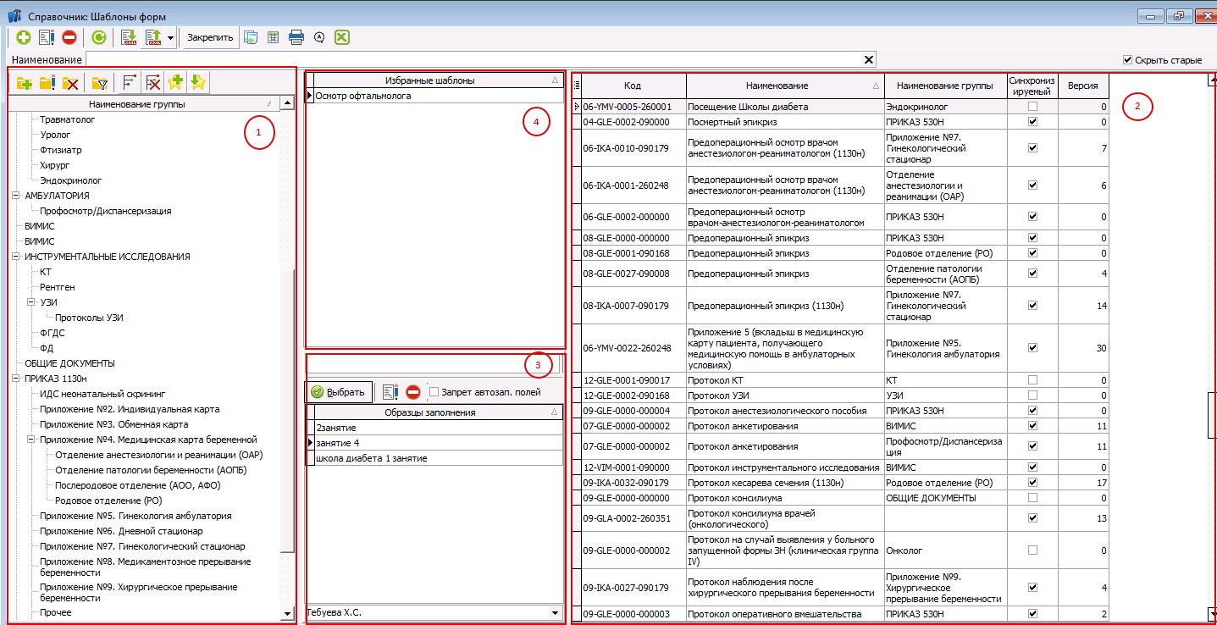The height and width of the screenshot is (625, 1217).
Task: Collapse Приложение №4. Медицинская карта беременной
Action: click(x=31, y=440)
